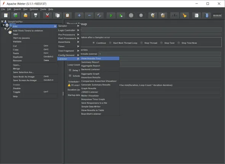Select Start Next Thread Loop radio button
The image size is (225, 164).
[x=110, y=43]
